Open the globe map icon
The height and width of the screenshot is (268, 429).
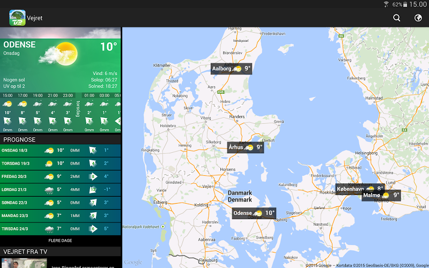[x=418, y=18]
